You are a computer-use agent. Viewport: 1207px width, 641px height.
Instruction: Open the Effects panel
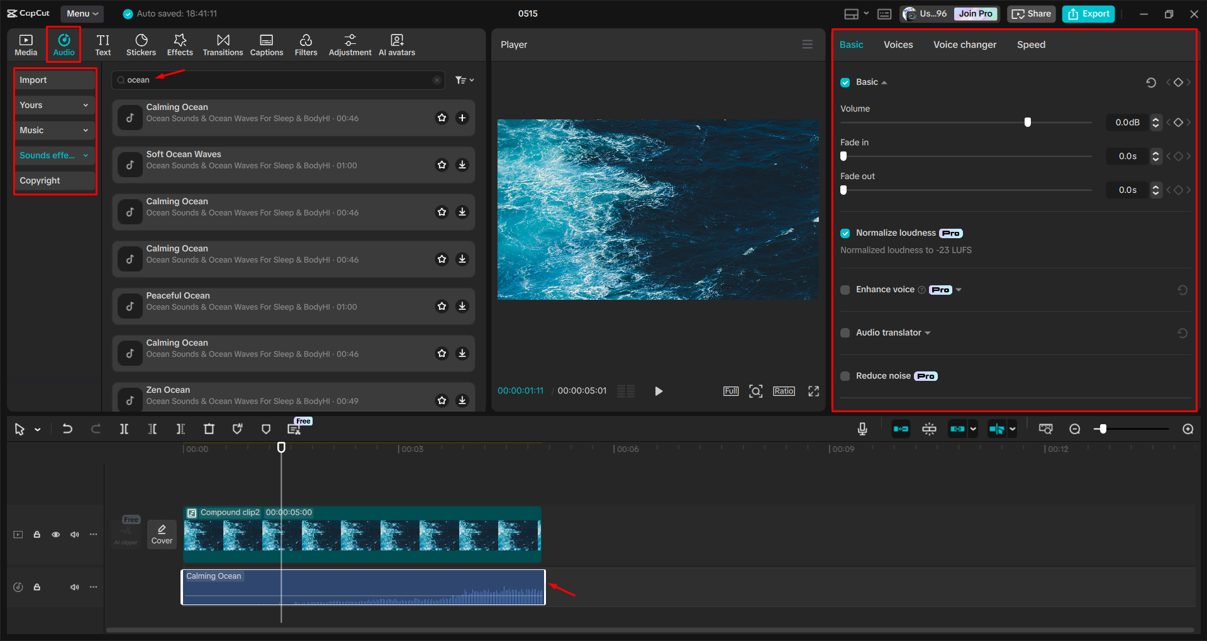[x=180, y=44]
